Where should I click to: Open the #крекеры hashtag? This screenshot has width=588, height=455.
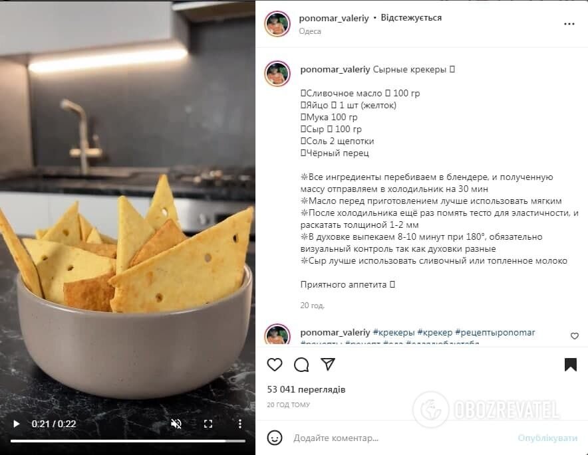coord(394,332)
